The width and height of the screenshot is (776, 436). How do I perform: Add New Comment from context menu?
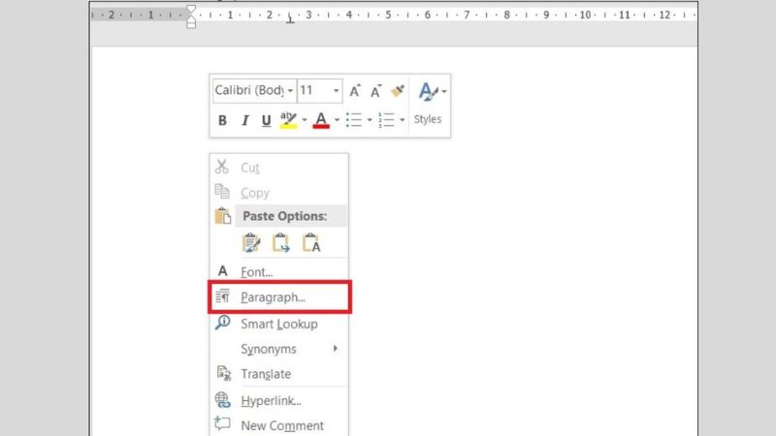(x=279, y=425)
